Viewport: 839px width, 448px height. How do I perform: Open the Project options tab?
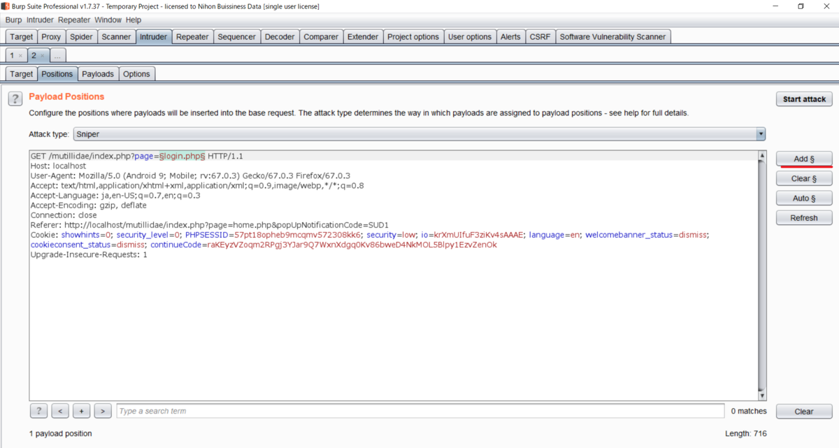(x=413, y=37)
